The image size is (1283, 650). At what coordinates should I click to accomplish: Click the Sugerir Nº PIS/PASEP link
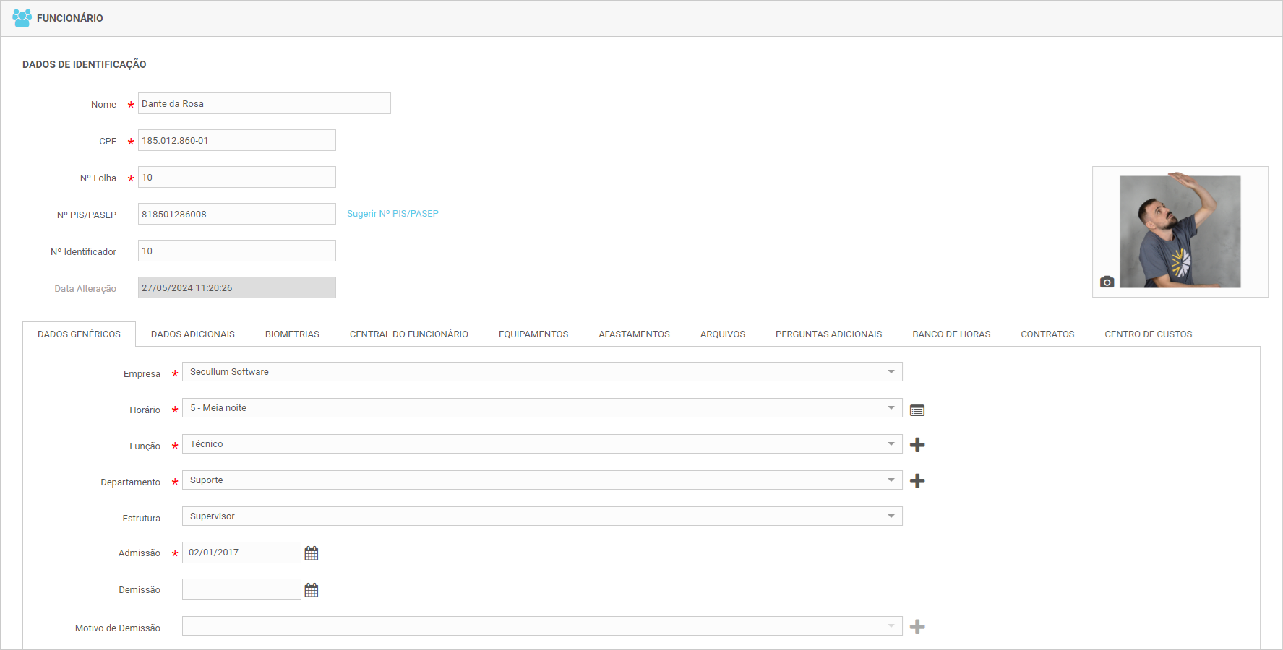click(392, 214)
